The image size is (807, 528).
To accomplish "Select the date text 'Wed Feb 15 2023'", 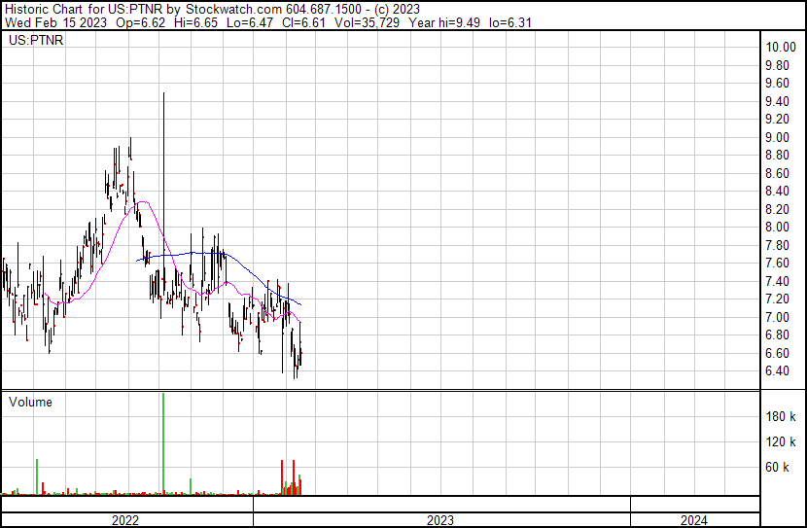I will 56,22.
